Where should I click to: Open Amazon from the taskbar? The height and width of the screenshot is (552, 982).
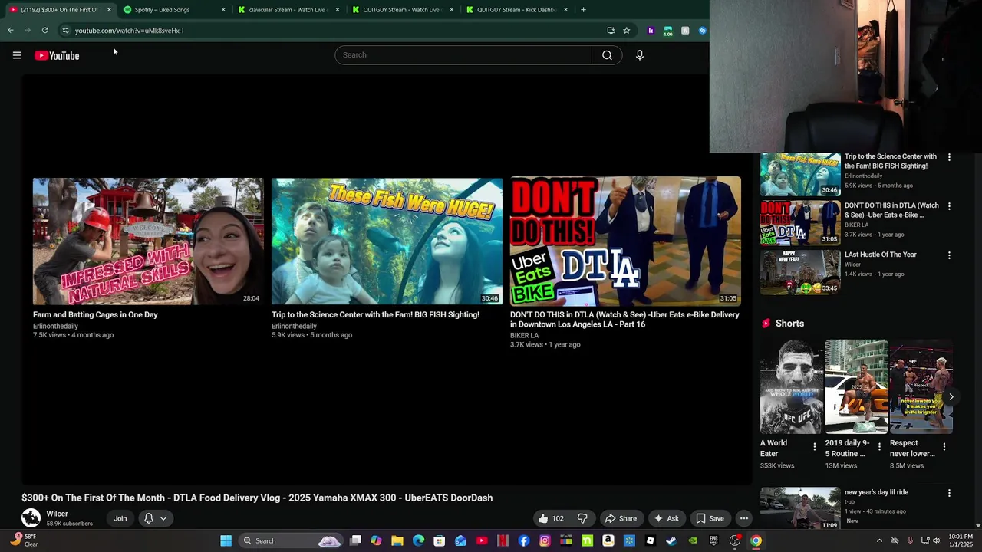point(608,540)
